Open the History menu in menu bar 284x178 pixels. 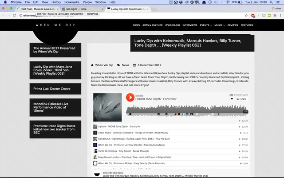(56, 2)
